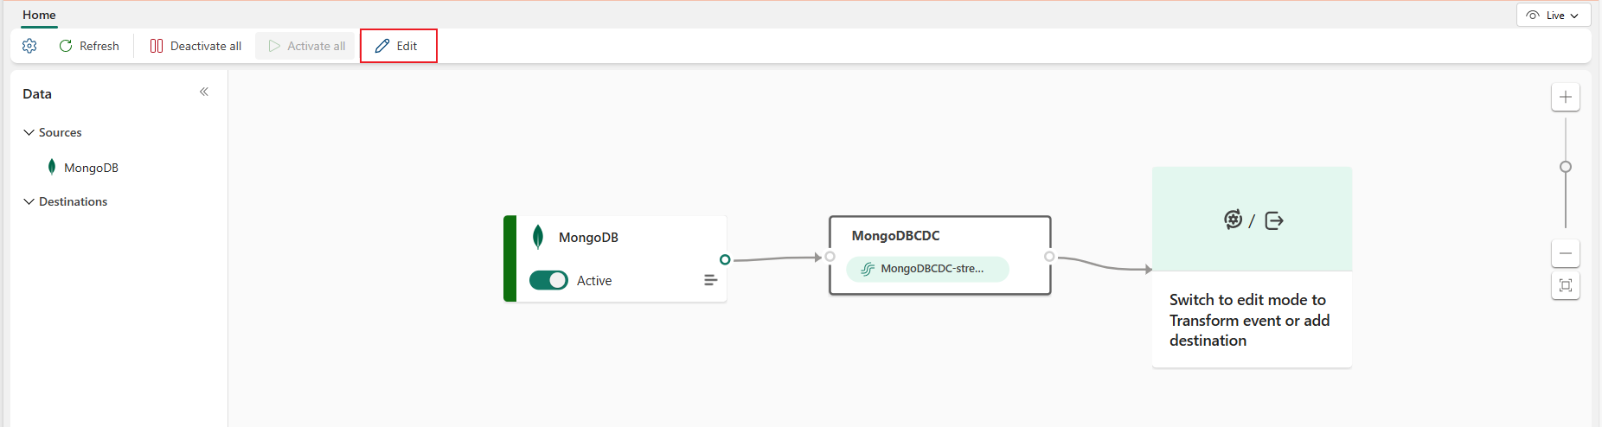The height and width of the screenshot is (427, 1602).
Task: Click the Edit button
Action: click(x=398, y=46)
